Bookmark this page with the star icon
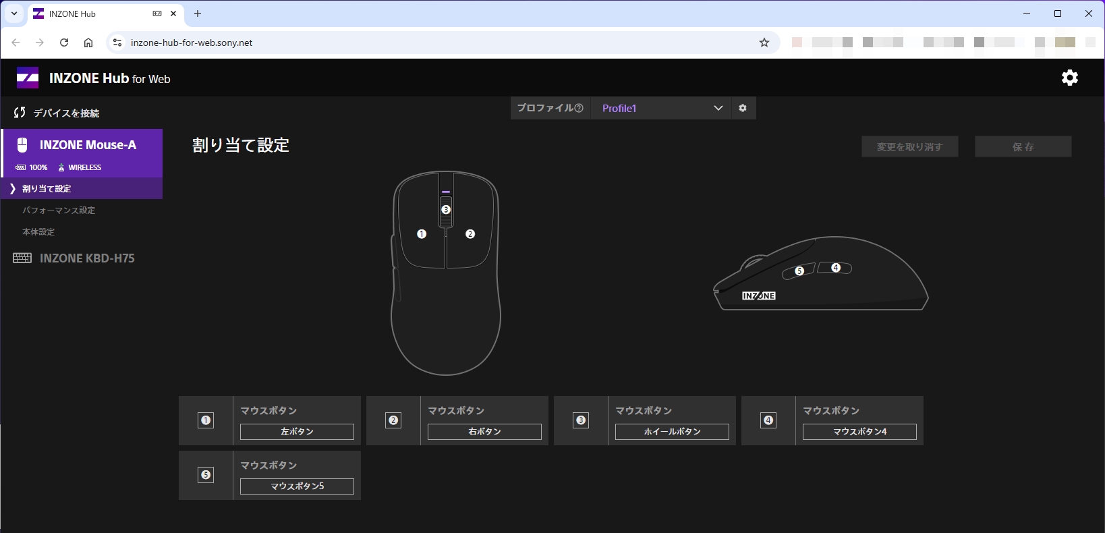The height and width of the screenshot is (533, 1105). coord(764,43)
